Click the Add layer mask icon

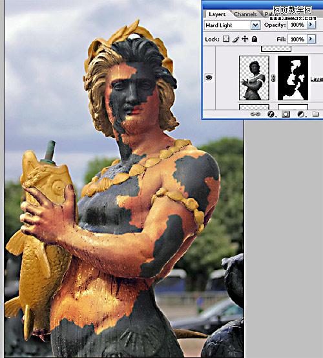pyautogui.click(x=286, y=114)
